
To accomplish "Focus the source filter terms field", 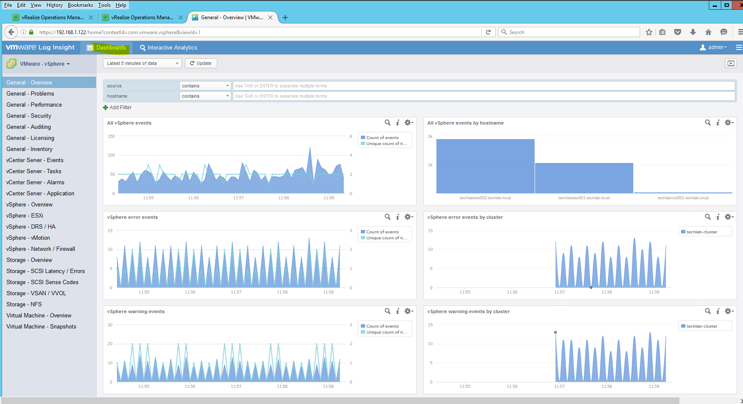I will tap(484, 86).
